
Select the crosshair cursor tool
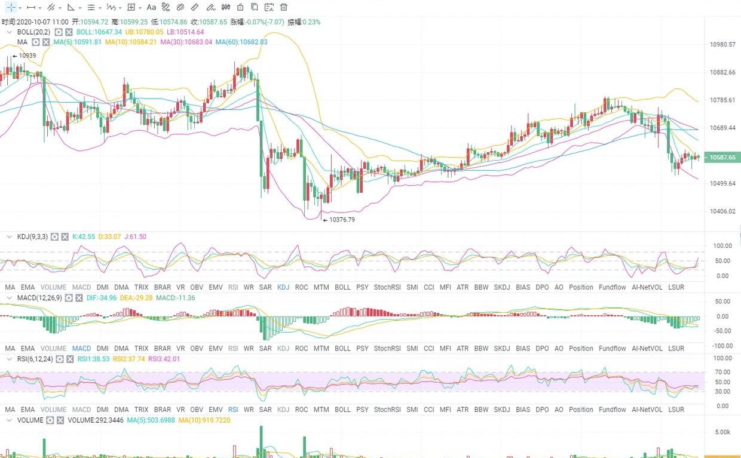(11, 7)
